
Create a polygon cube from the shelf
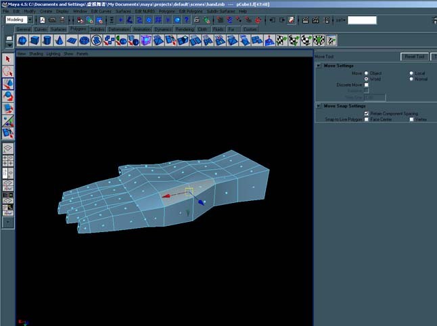click(34, 41)
